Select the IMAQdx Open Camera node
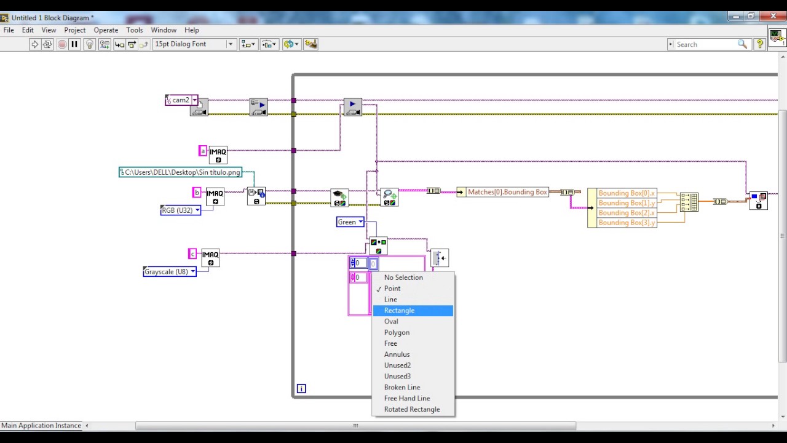Screen dimensions: 787x443 (x=199, y=107)
